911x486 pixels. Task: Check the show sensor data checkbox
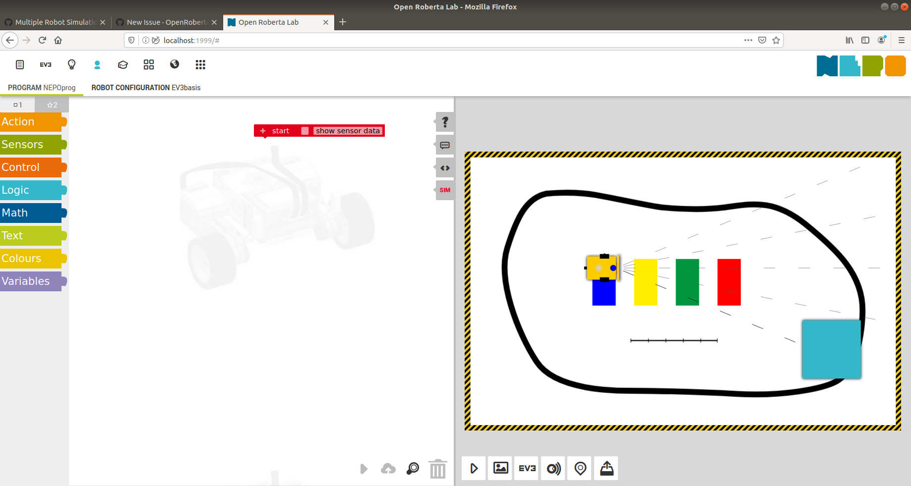pyautogui.click(x=304, y=130)
